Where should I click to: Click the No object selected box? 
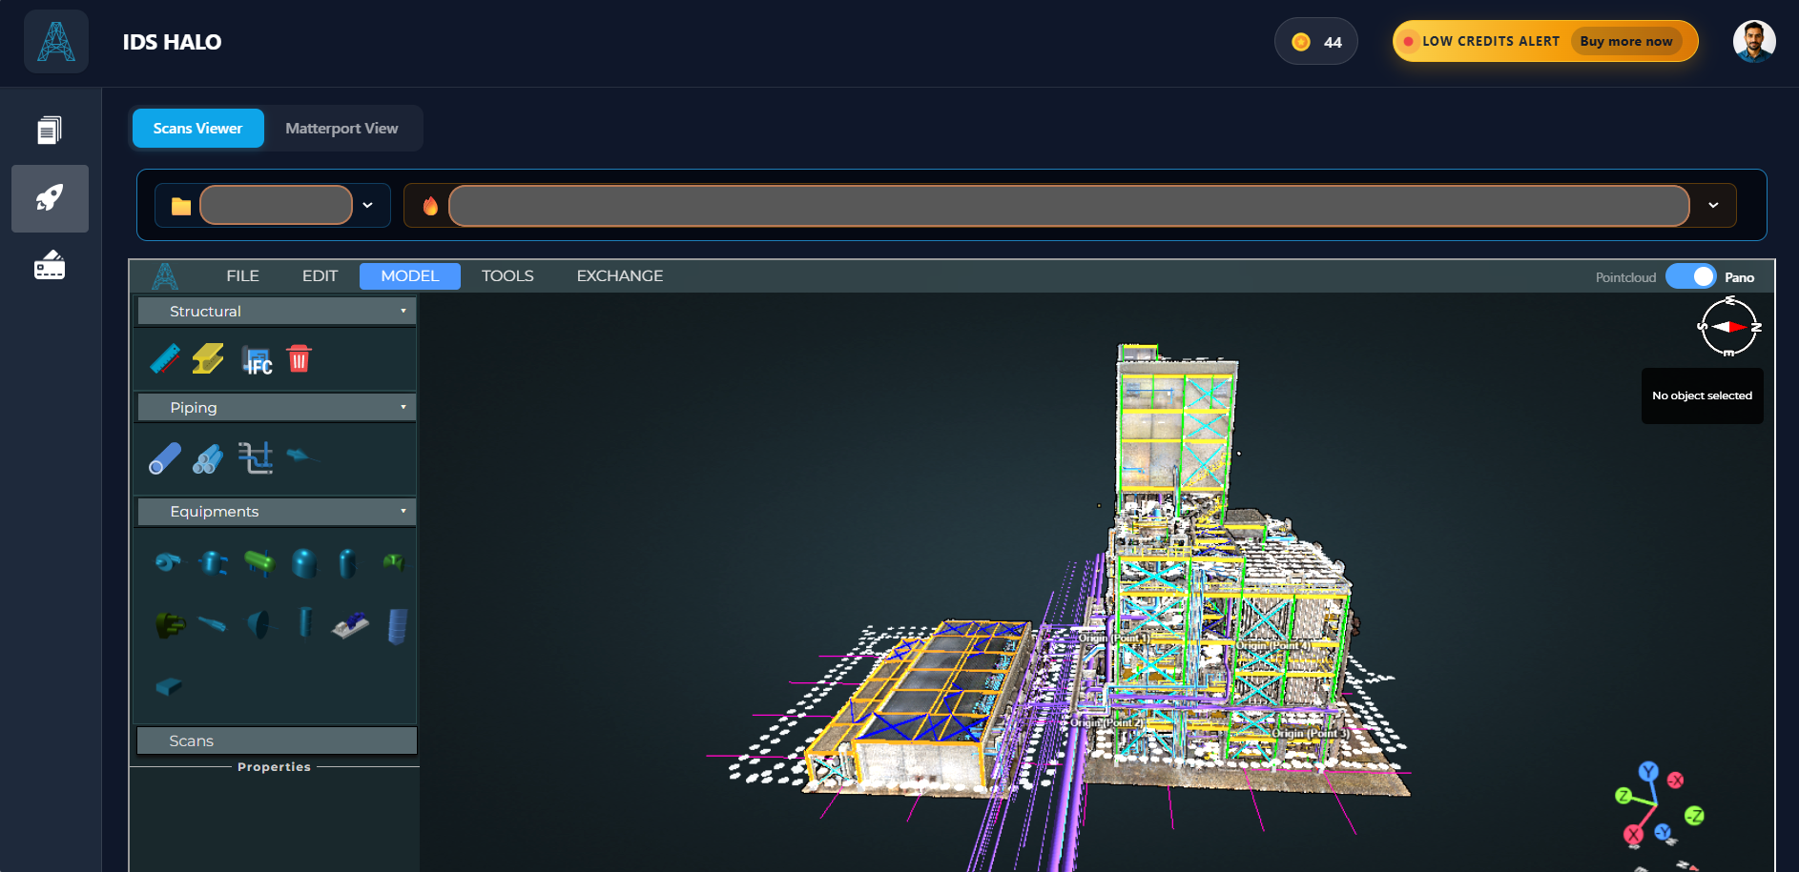click(1703, 395)
